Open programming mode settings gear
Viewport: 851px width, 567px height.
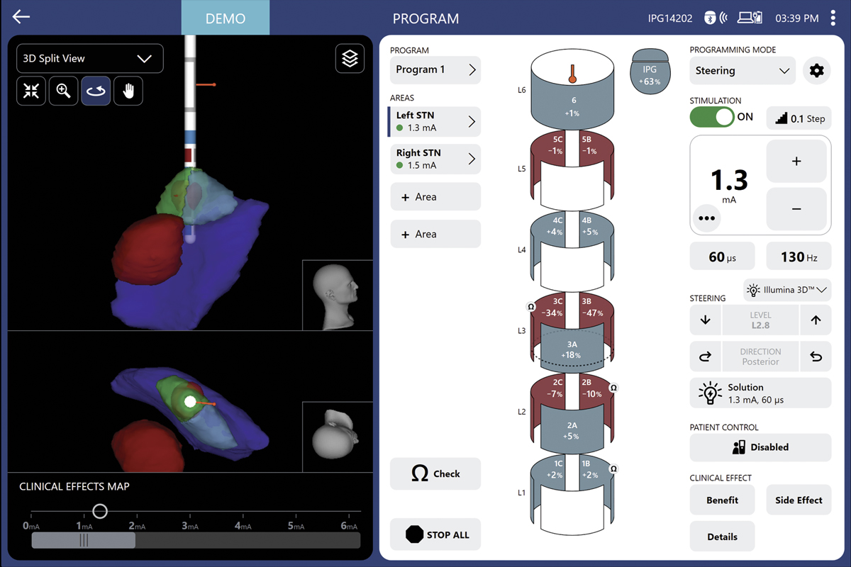point(817,71)
